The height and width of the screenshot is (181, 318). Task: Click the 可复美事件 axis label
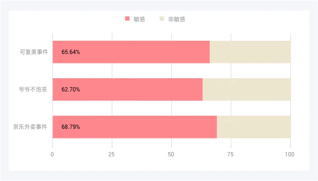[x=34, y=52]
